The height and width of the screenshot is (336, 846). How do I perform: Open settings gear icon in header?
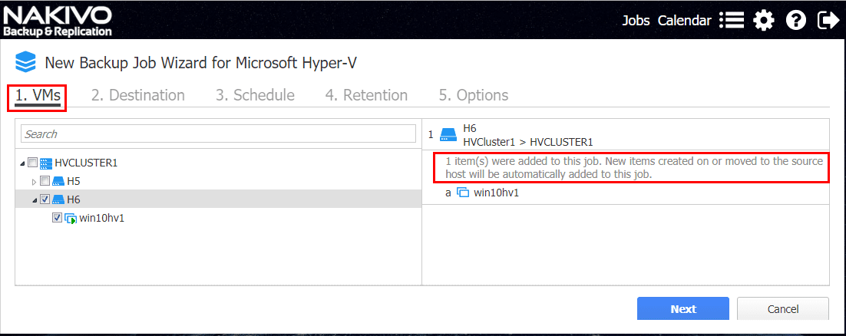764,21
